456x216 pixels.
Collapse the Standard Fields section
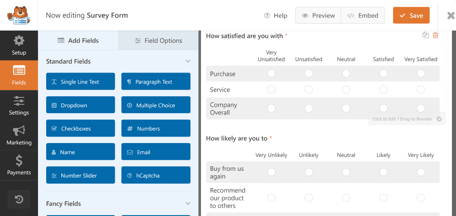point(188,61)
